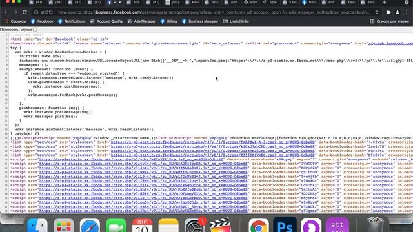
Task: Open the purple face app in Dock
Action: [311, 226]
